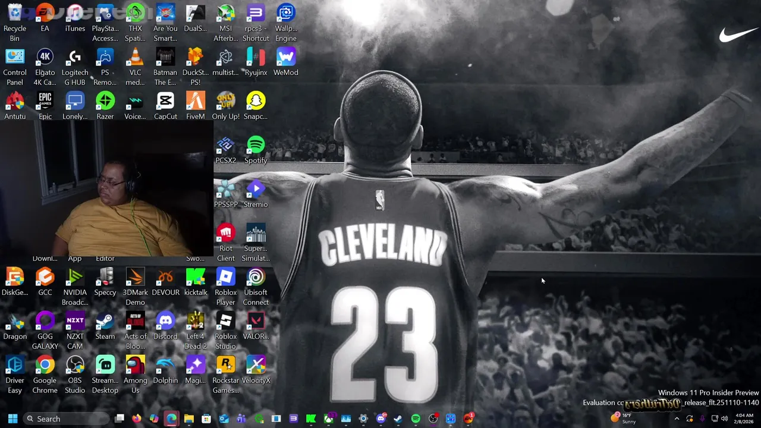Select the Roblox Studio desktop icon
Image resolution: width=761 pixels, height=428 pixels.
pos(226,331)
